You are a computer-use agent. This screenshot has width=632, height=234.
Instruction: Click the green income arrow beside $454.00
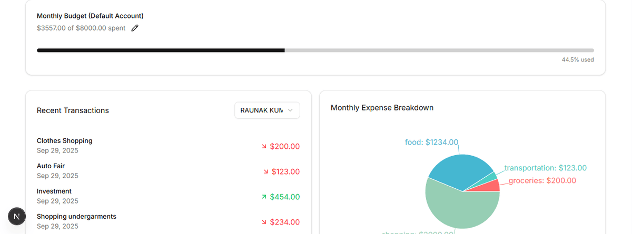(x=264, y=197)
